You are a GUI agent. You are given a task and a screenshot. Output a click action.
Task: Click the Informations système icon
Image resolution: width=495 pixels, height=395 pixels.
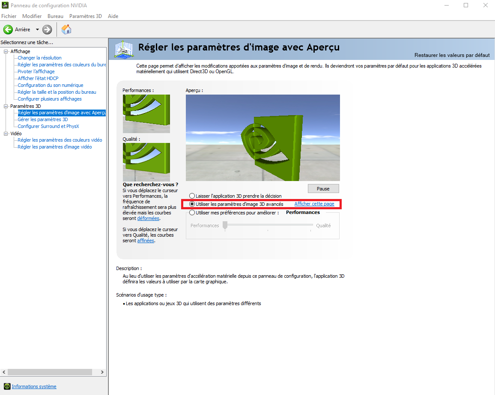click(7, 386)
